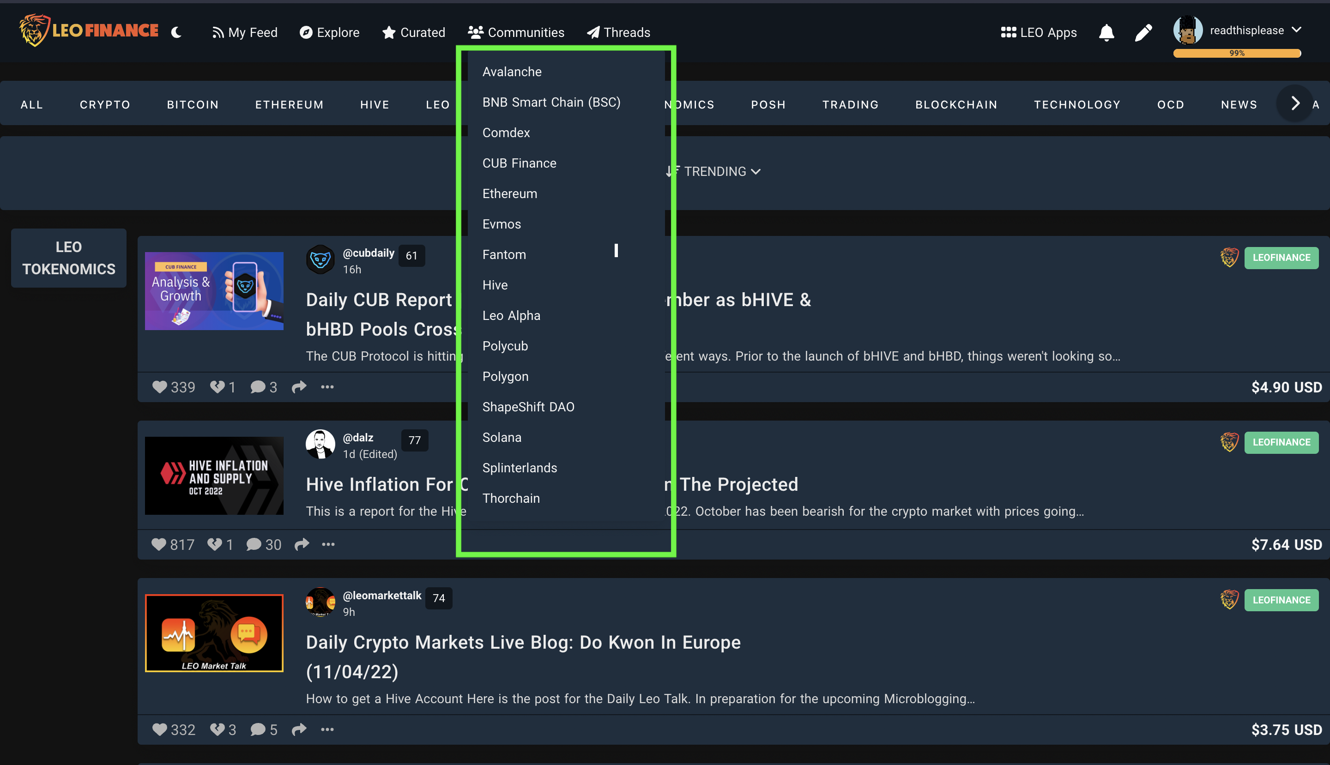The image size is (1330, 765).
Task: Click LEO TOKENOMICS sidebar button
Action: coord(69,258)
